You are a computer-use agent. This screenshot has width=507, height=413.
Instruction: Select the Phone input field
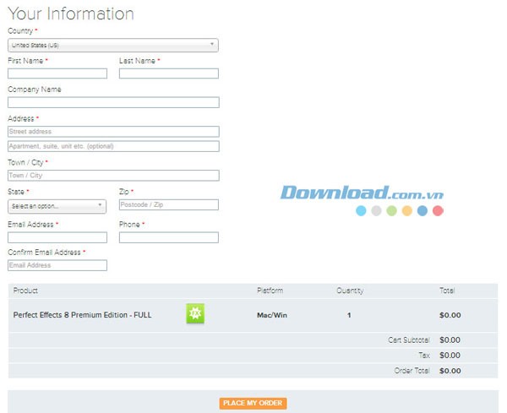(168, 237)
